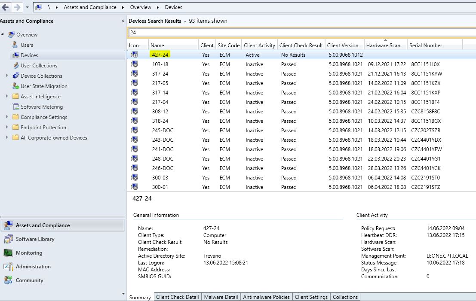Open the Monitoring workspace icon
Viewport: 476px width, 301px height.
tap(8, 253)
